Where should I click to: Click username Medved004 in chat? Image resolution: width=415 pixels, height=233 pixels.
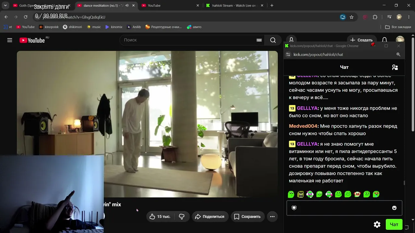pos(304,126)
